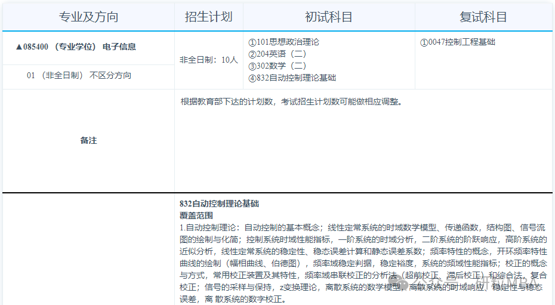The width and height of the screenshot is (555, 305).
Task: Click the bold 832自动控制理论基础 section heading
Action: pos(220,204)
